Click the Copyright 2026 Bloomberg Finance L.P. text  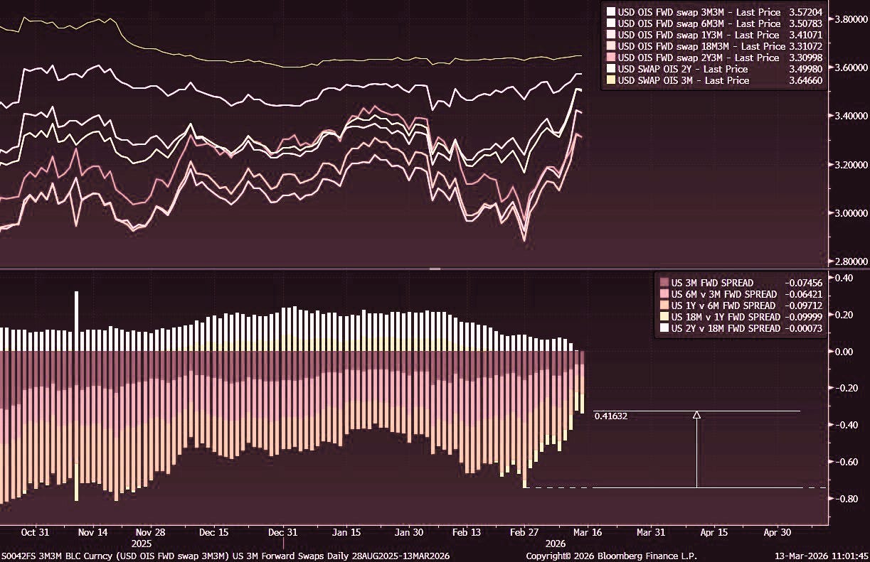(x=612, y=556)
